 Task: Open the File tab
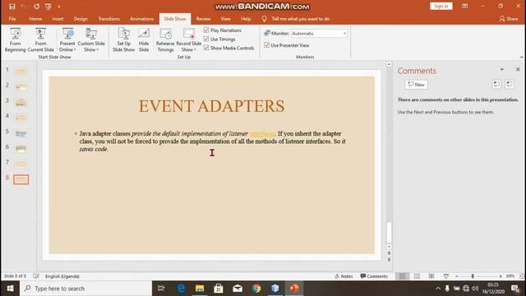(12, 19)
